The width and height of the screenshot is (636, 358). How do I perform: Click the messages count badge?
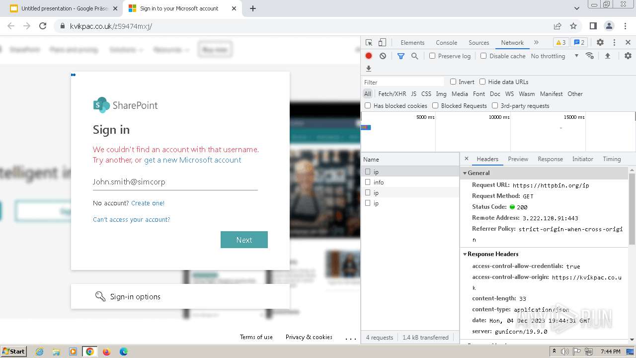pos(579,43)
